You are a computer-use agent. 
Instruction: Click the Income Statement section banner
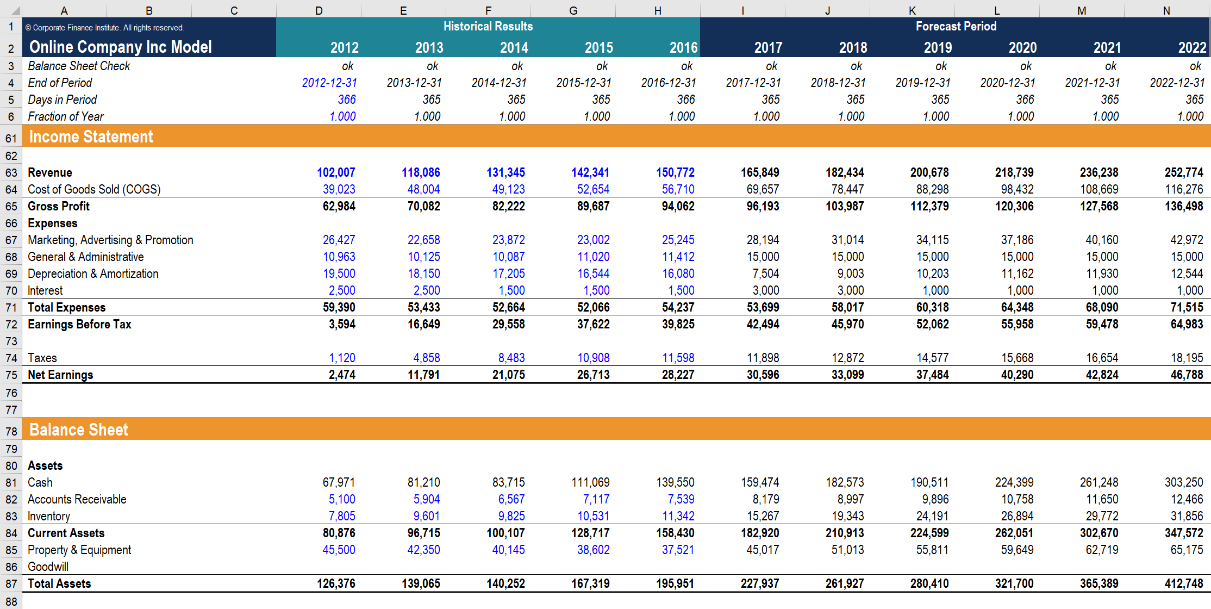91,137
